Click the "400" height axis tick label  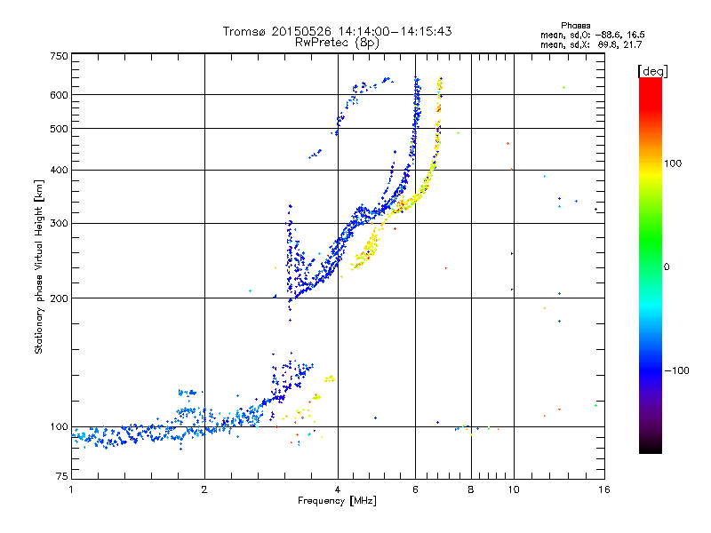click(59, 170)
